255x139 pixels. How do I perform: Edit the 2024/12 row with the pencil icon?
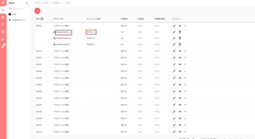click(174, 51)
